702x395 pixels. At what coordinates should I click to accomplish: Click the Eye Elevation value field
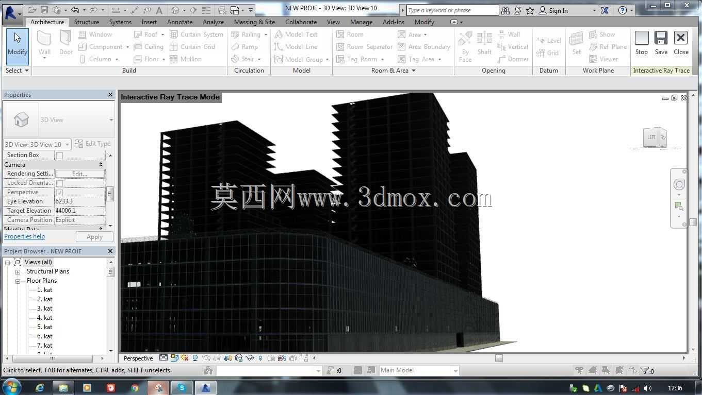[x=80, y=201]
